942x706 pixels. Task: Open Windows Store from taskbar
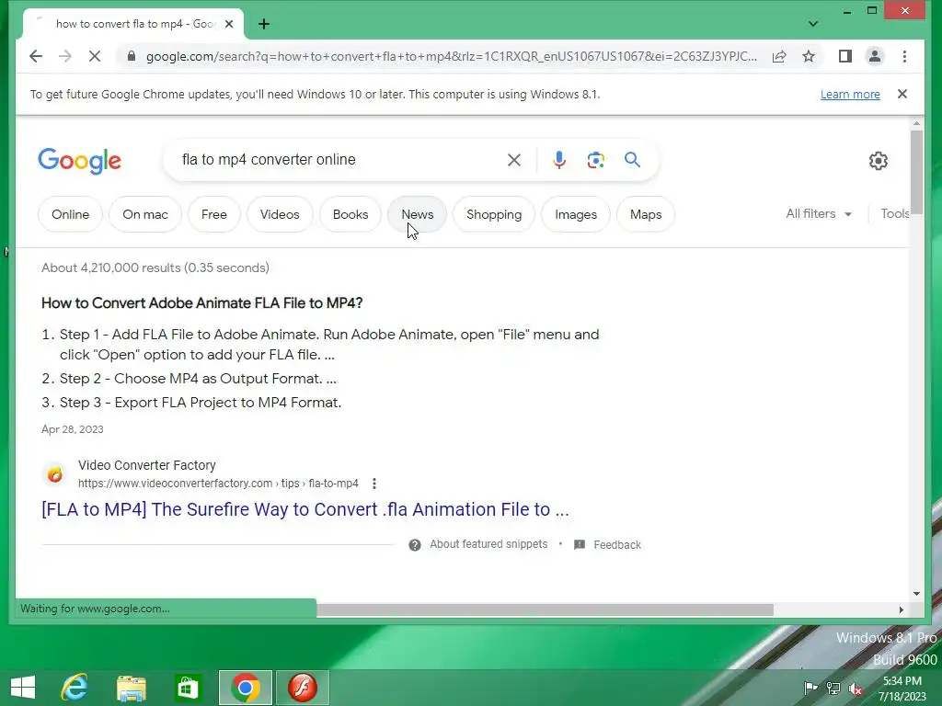tap(188, 688)
